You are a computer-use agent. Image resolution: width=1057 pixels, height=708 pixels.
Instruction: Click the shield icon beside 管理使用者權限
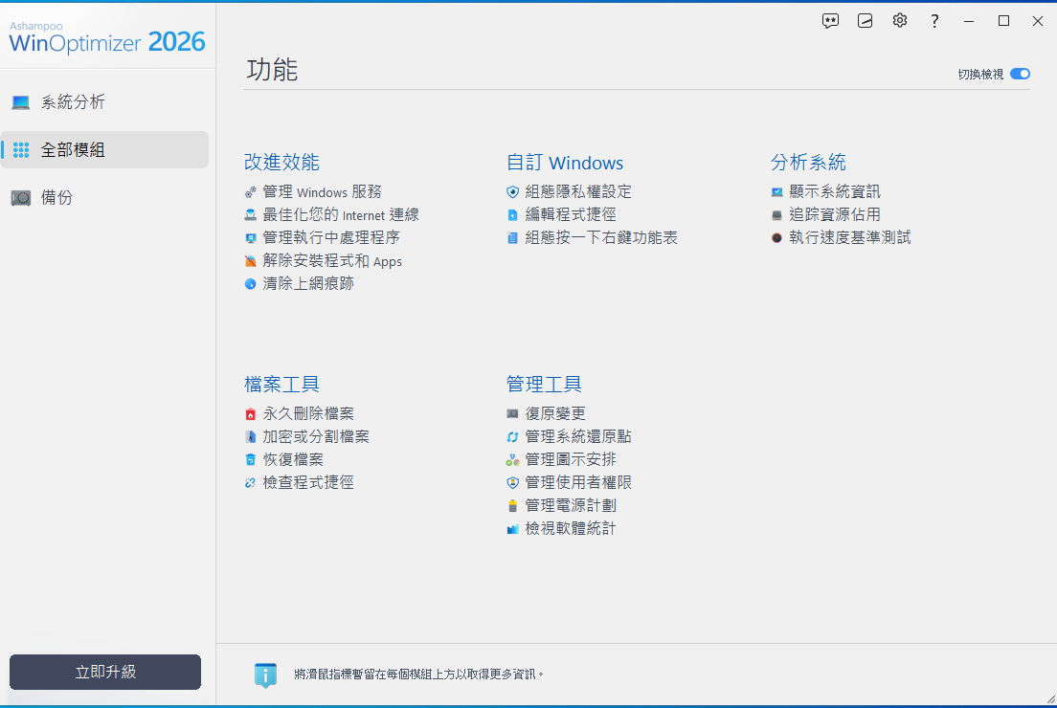pos(512,483)
